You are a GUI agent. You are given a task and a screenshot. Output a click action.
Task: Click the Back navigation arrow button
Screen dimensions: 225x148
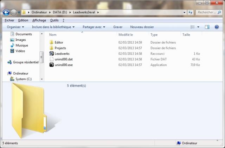[6, 12]
